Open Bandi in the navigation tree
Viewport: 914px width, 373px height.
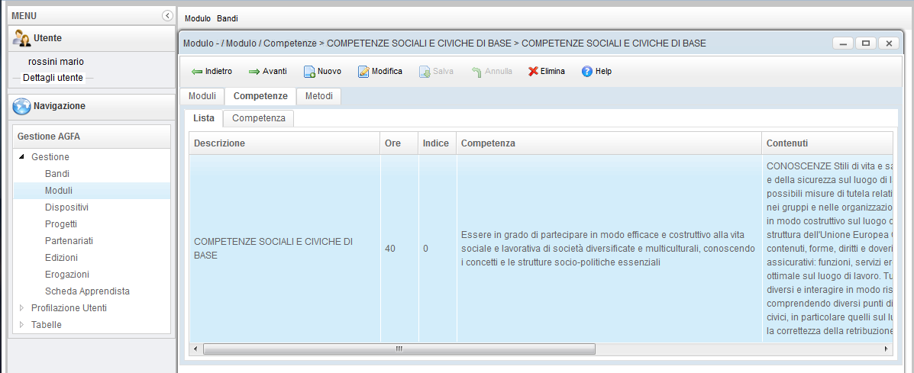57,174
